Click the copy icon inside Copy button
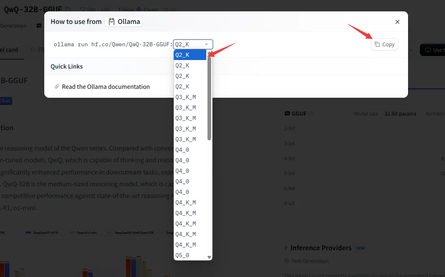Screen dimensions: 445x277 click(377, 44)
